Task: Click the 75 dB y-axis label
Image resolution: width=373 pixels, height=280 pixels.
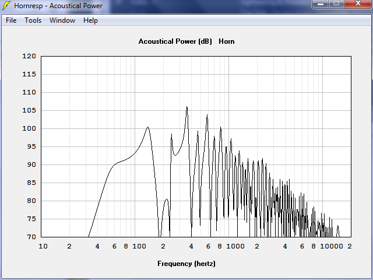Action: (x=31, y=219)
